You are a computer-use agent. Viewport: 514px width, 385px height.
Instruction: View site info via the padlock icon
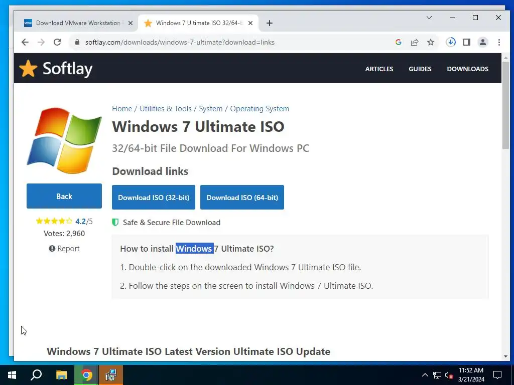[77, 42]
